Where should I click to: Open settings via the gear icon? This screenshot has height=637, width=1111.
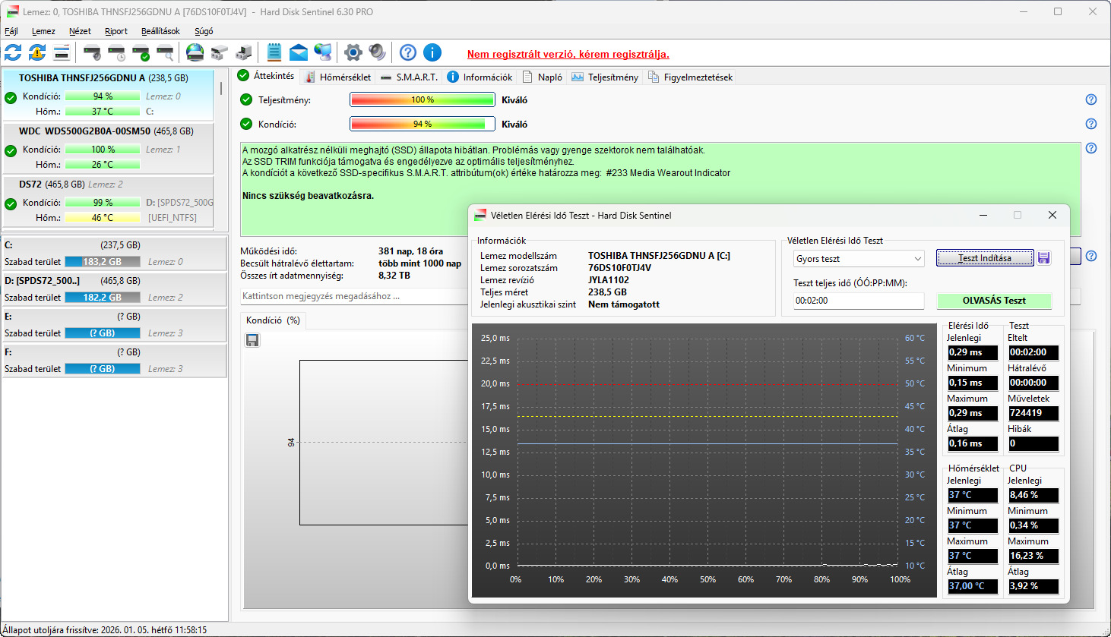tap(353, 52)
